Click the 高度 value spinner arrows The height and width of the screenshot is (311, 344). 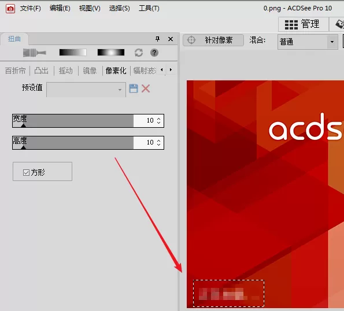[159, 142]
